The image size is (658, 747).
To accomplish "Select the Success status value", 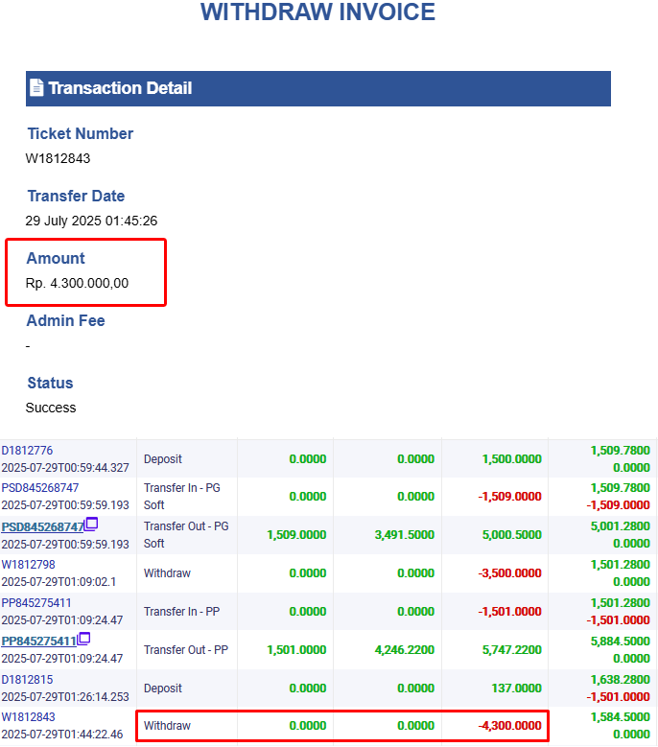I will tap(51, 408).
